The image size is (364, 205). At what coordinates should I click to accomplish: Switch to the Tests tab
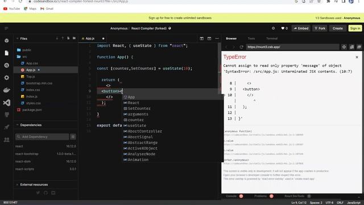(x=251, y=39)
